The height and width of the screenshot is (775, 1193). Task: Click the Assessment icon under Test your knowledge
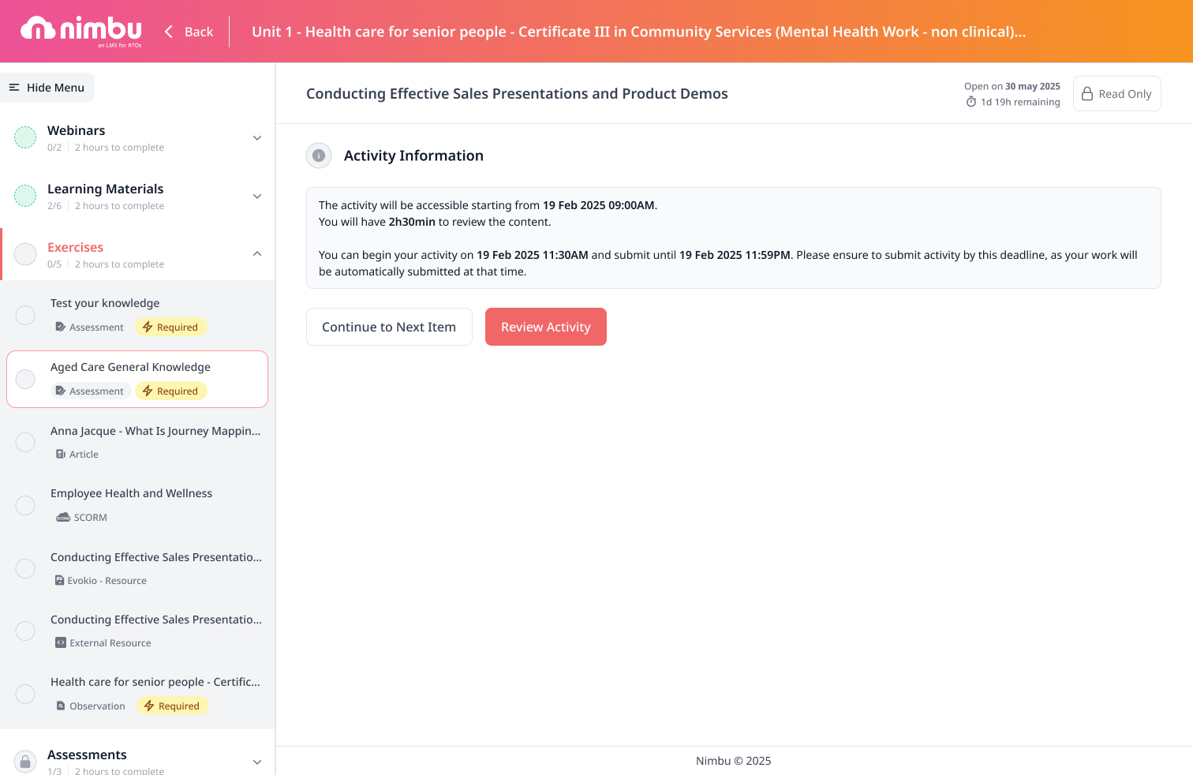pyautogui.click(x=61, y=327)
